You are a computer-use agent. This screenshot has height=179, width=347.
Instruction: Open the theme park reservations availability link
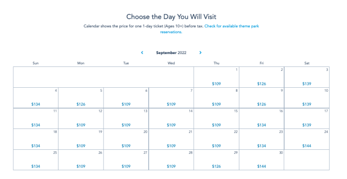[209, 29]
